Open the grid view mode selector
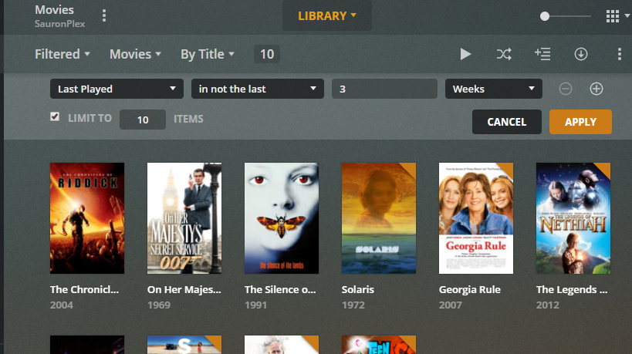The width and height of the screenshot is (632, 354). [617, 16]
